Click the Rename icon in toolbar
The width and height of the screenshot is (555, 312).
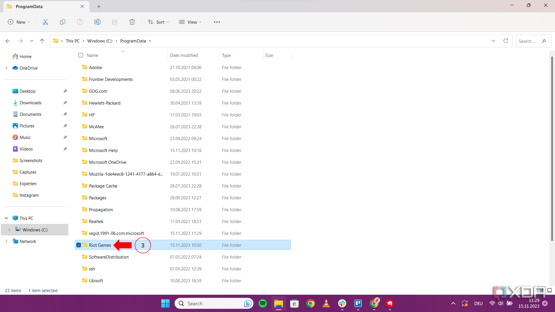(97, 22)
